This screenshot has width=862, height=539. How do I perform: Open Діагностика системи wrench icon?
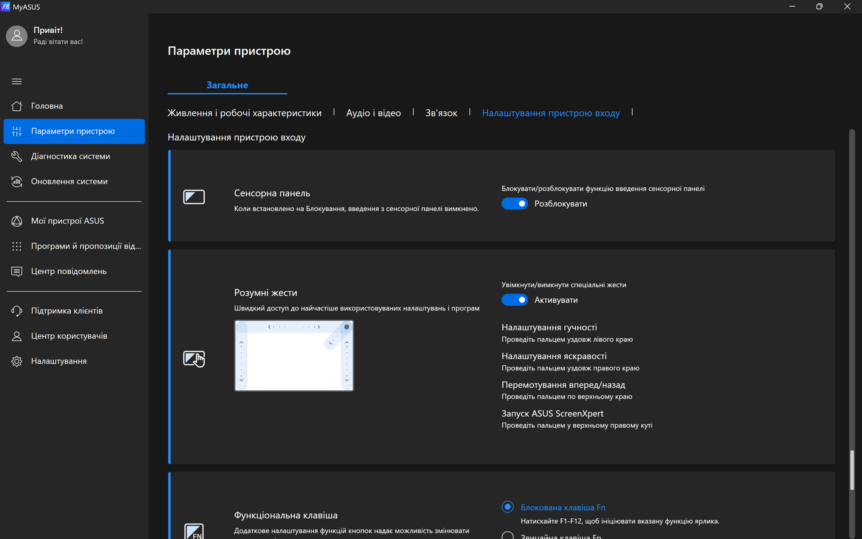click(17, 156)
